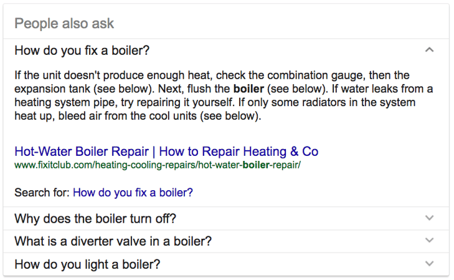Screen dimensions: 454x280
Task: Click the green www.fixitclub.com URL
Action: [x=158, y=166]
